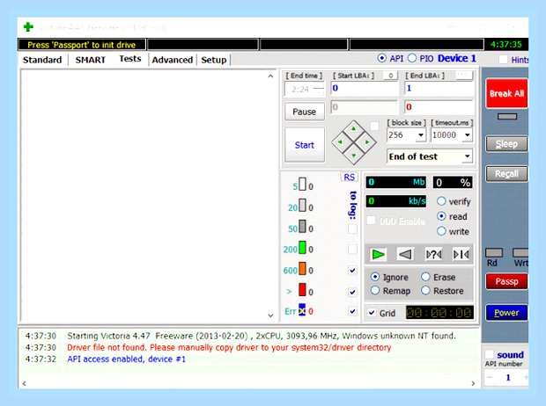Open the Setup tab
The image size is (546, 406).
[214, 60]
